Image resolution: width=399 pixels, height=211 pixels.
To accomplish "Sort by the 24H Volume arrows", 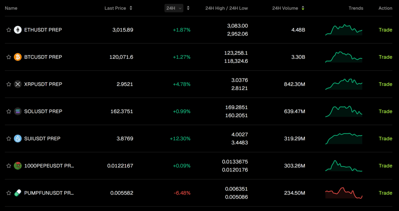I will click(x=303, y=8).
